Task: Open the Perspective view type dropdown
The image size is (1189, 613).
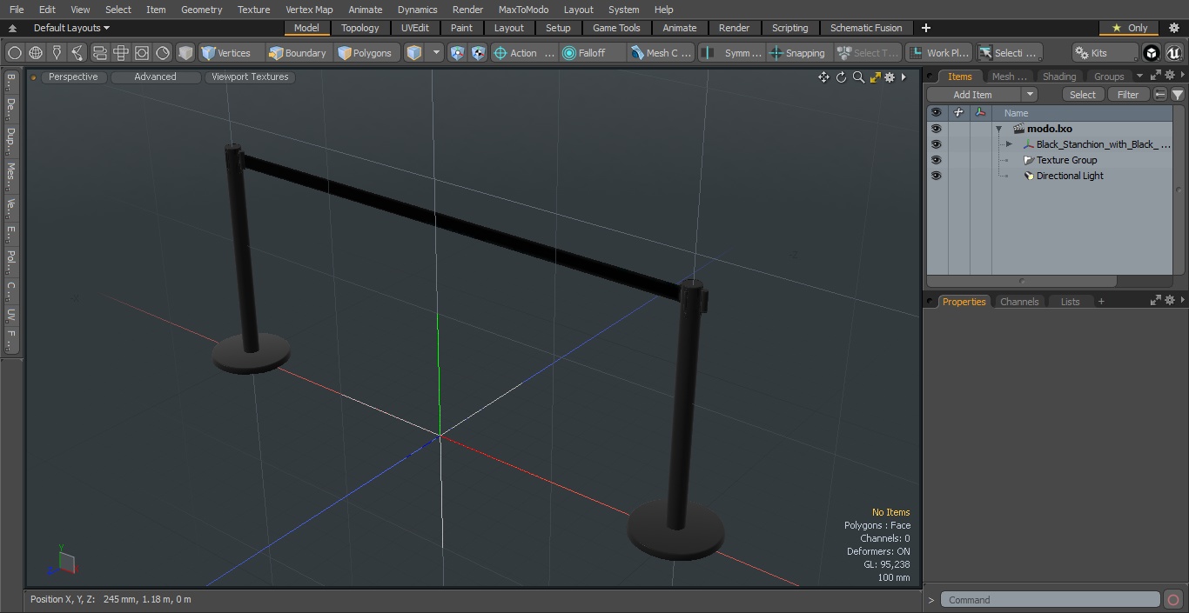Action: [73, 77]
